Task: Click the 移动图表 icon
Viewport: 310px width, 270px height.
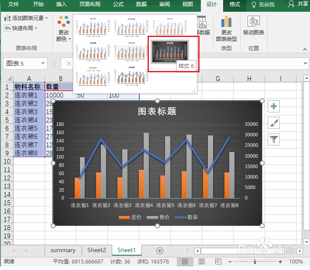Action: (x=254, y=26)
